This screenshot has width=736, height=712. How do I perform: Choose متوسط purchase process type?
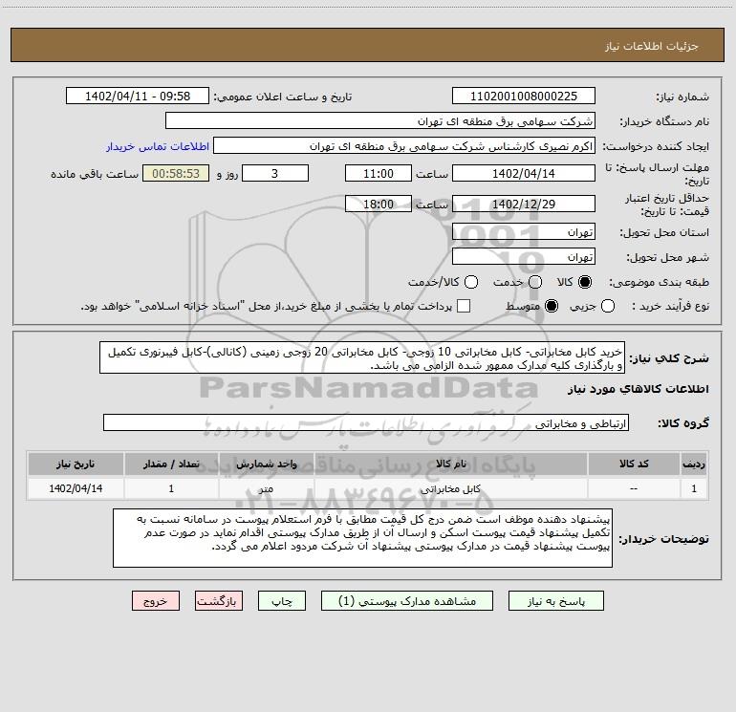[x=552, y=307]
